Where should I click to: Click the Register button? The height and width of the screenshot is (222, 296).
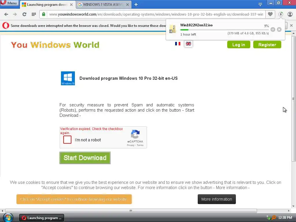click(x=267, y=45)
